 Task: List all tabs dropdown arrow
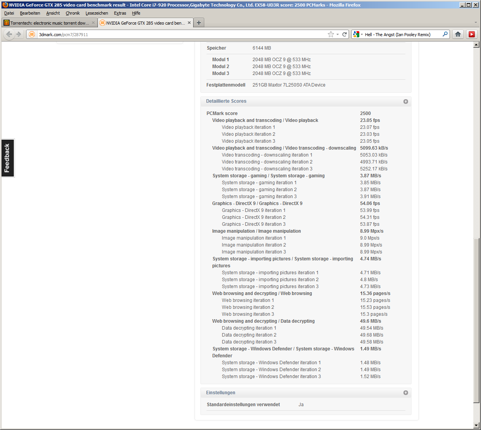[476, 23]
